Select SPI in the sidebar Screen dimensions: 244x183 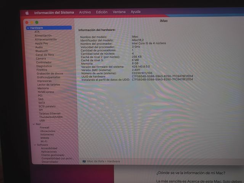click(41, 110)
